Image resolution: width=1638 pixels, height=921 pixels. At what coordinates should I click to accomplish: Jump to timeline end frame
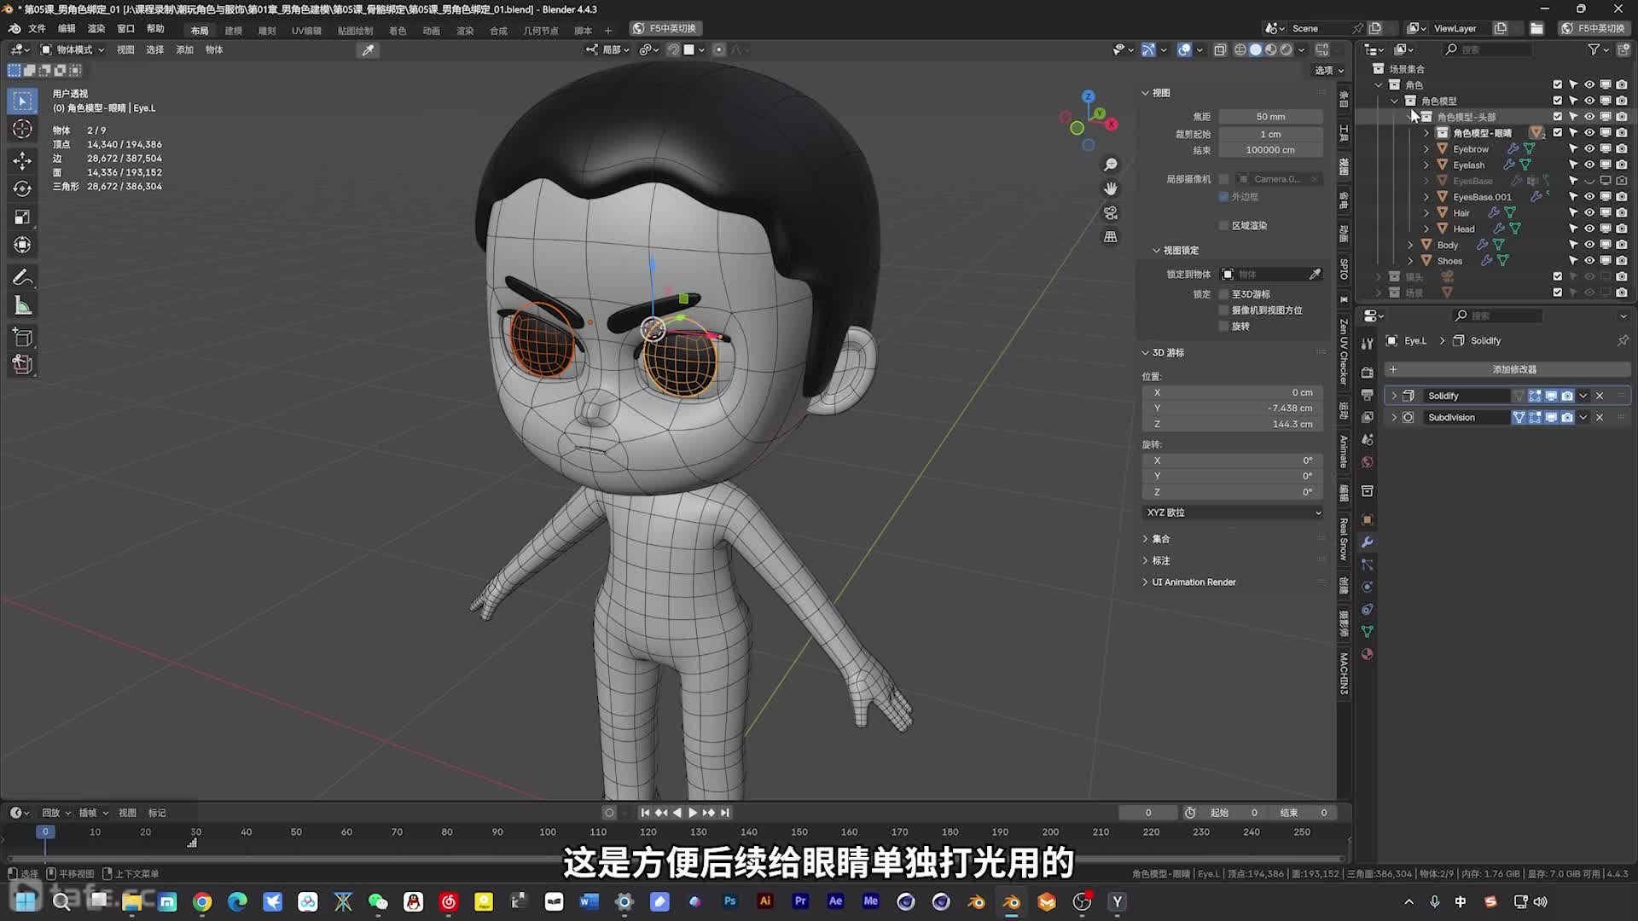tap(725, 813)
